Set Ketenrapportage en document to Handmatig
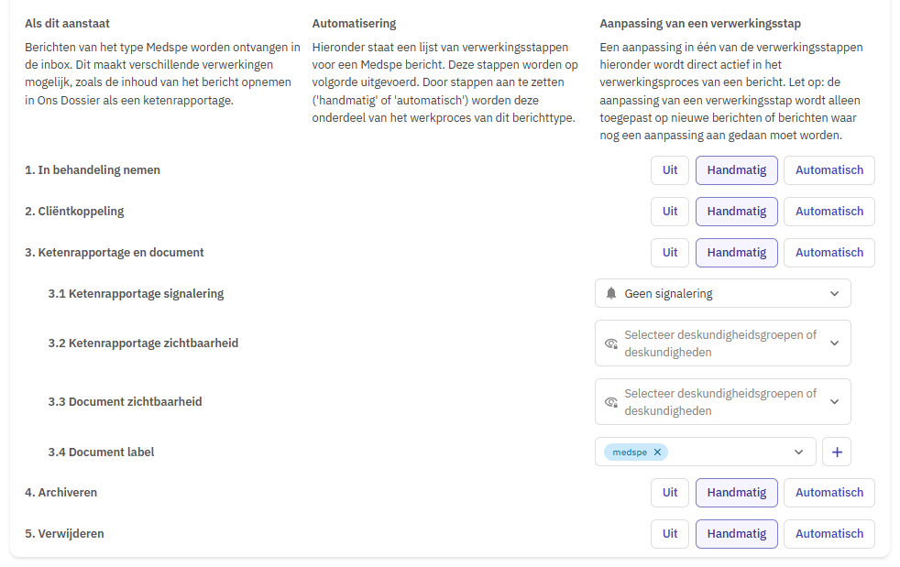900x567 pixels. (x=737, y=253)
